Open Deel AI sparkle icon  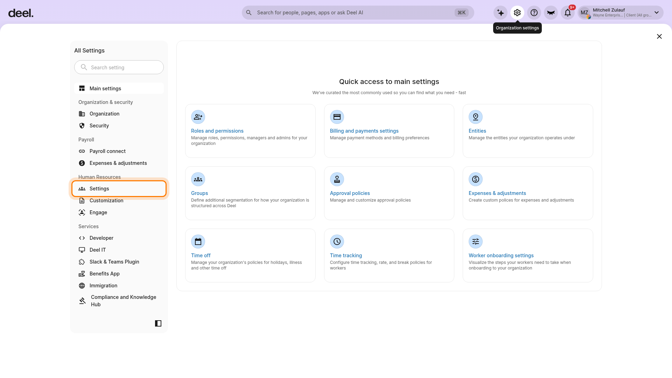[x=500, y=13]
